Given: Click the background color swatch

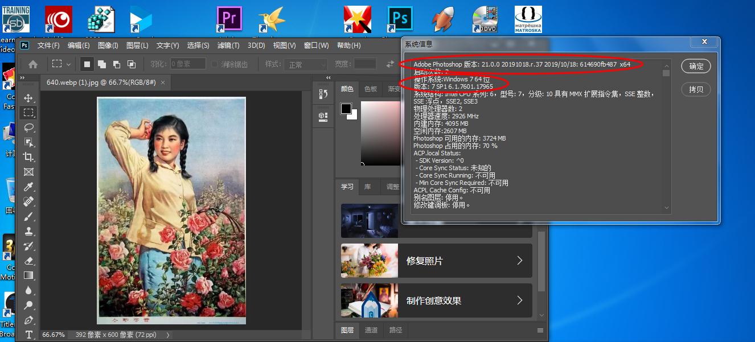Looking at the screenshot, I should click(x=354, y=116).
